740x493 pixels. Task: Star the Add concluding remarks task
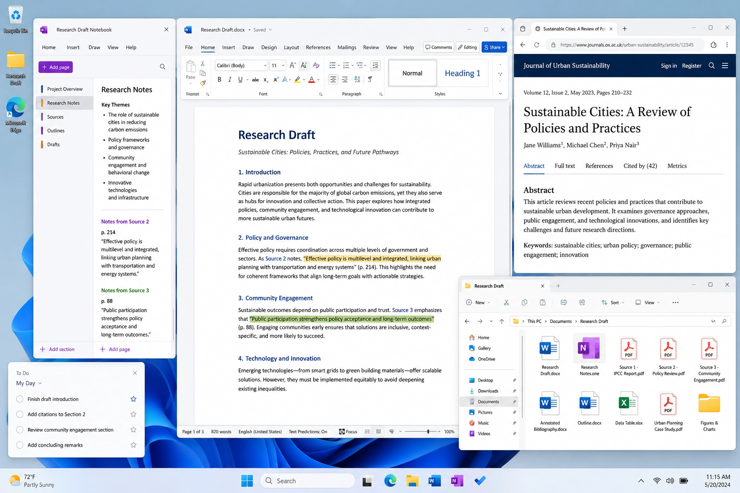coord(133,445)
